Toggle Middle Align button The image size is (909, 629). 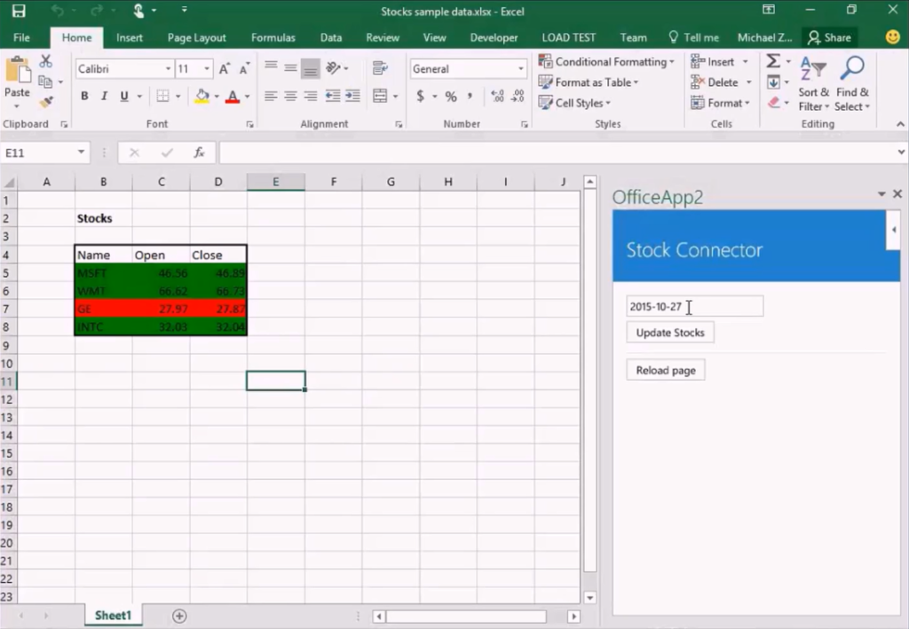click(290, 67)
